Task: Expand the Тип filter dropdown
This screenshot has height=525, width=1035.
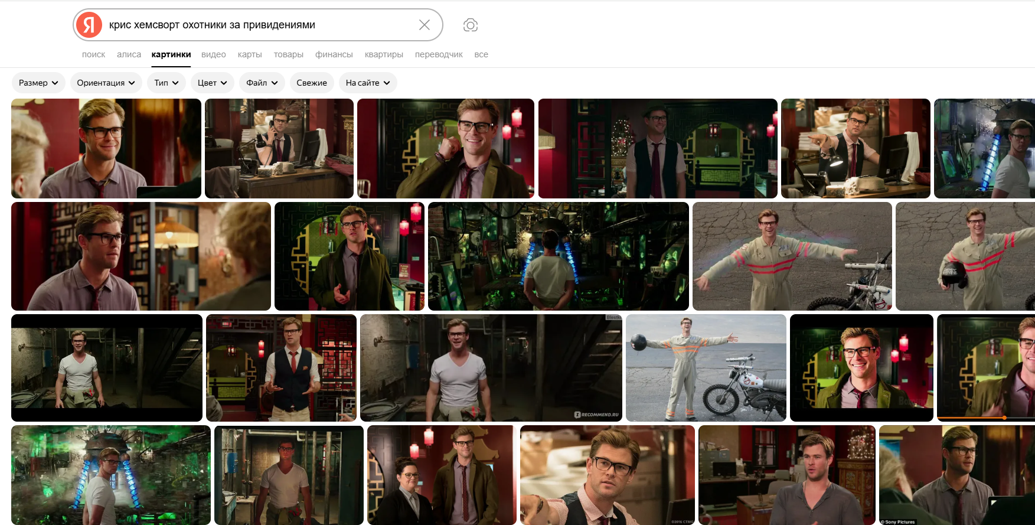Action: 166,83
